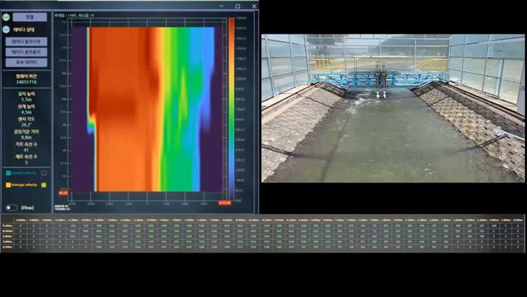
Task: Select the 중앙기준 거리 value 9.8m
Action: [x=26, y=138]
